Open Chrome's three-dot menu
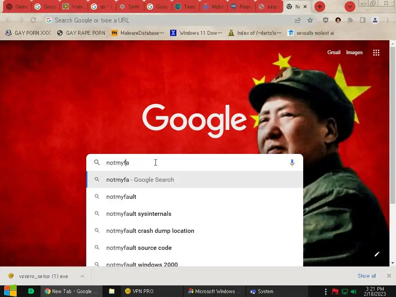 (x=387, y=20)
